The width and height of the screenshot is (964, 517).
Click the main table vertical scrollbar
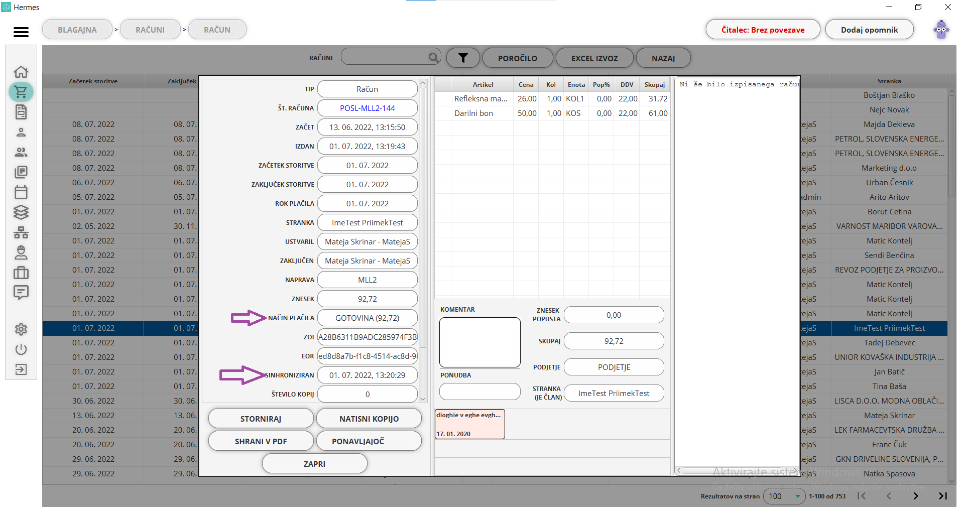pos(951,146)
